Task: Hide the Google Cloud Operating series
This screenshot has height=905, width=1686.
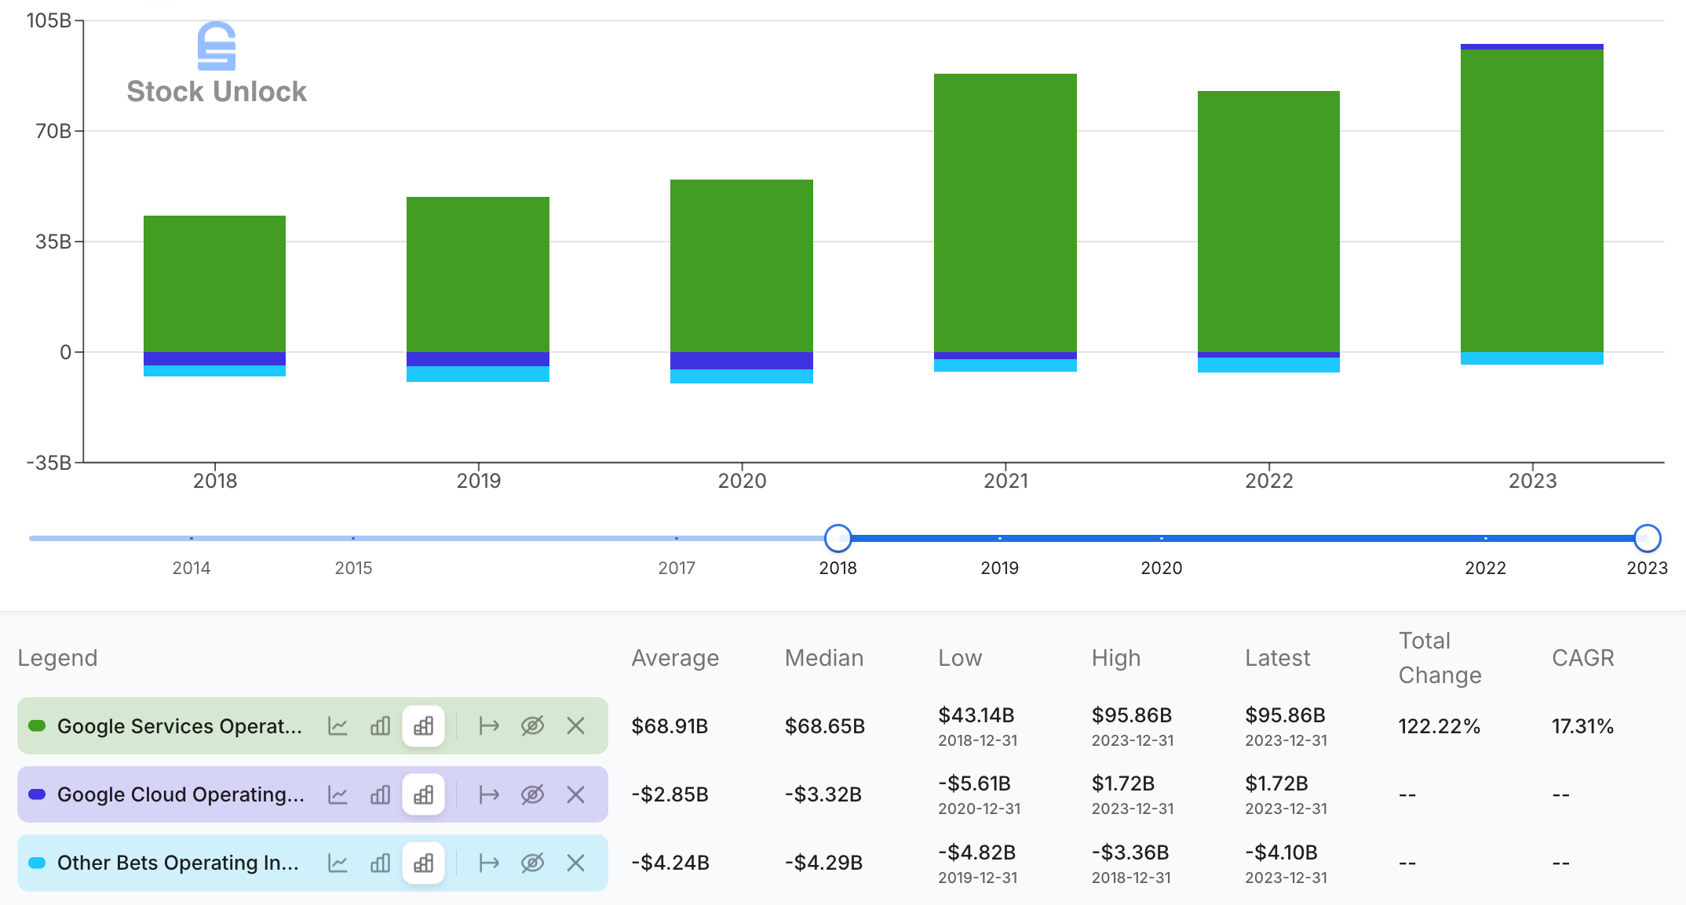Action: pos(533,794)
